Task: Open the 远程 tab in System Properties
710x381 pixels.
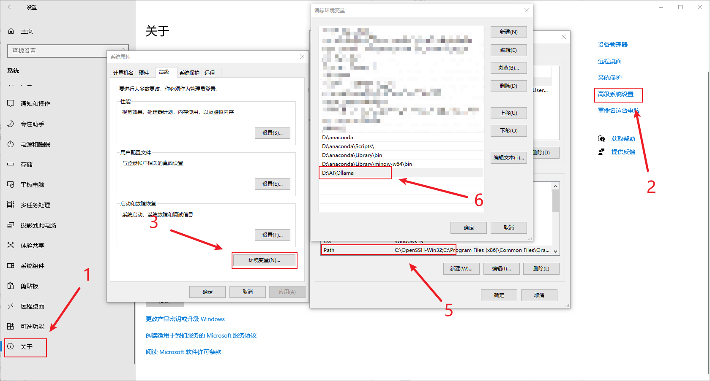Action: [210, 73]
